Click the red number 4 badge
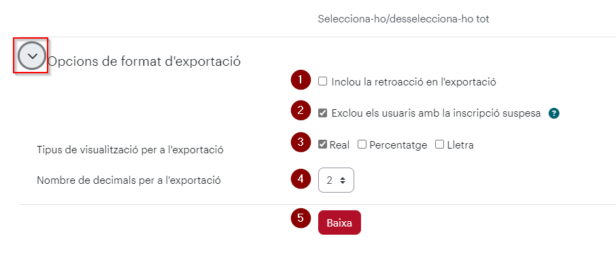Image resolution: width=616 pixels, height=272 pixels. [x=301, y=178]
